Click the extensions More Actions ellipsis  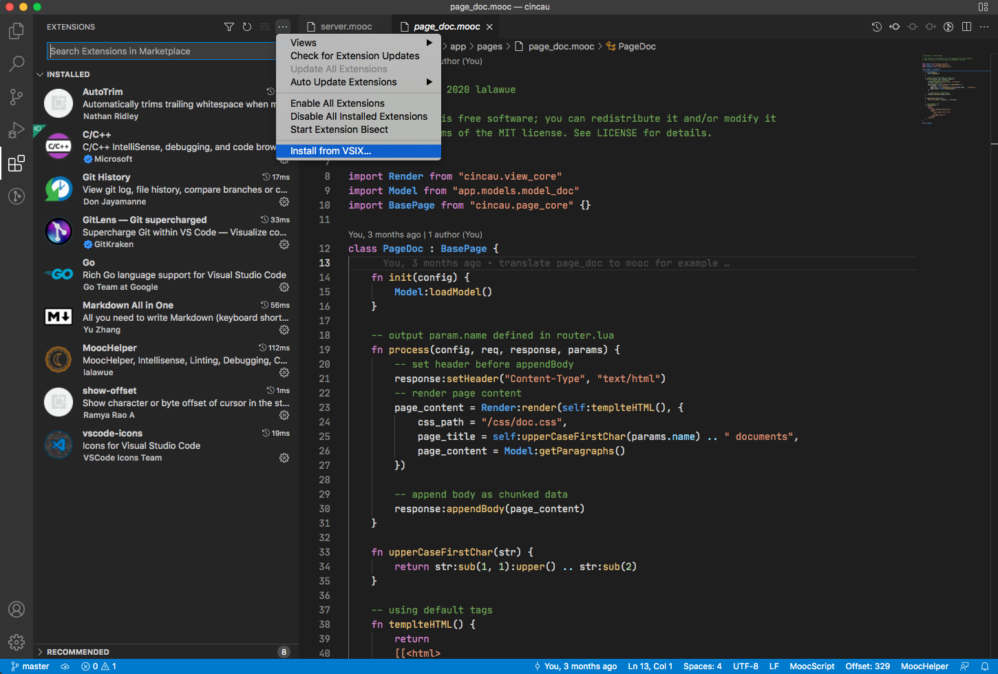(283, 27)
